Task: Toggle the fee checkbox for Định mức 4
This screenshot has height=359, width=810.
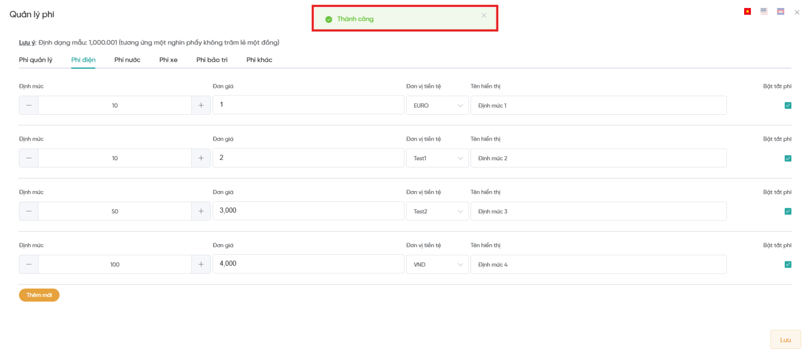Action: click(x=788, y=264)
